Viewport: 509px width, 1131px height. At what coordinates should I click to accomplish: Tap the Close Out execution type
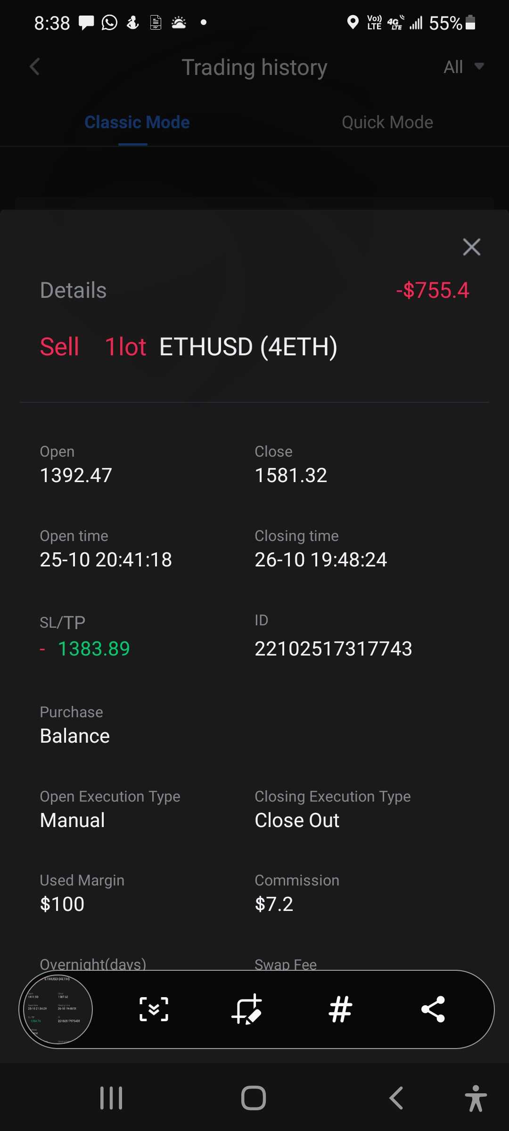pyautogui.click(x=297, y=820)
